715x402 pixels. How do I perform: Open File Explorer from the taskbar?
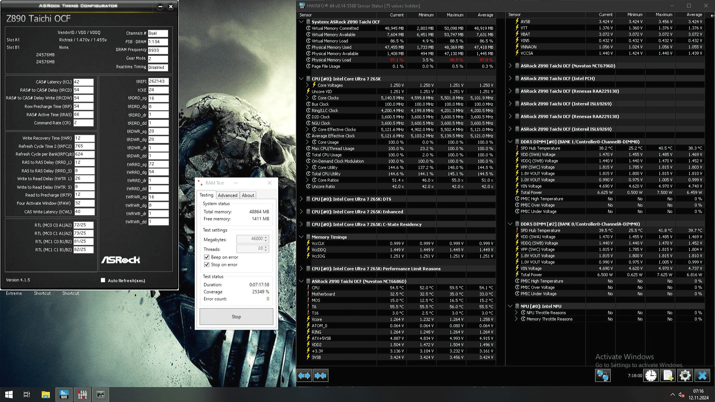(x=45, y=395)
